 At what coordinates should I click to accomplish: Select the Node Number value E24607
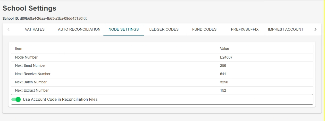click(x=226, y=57)
